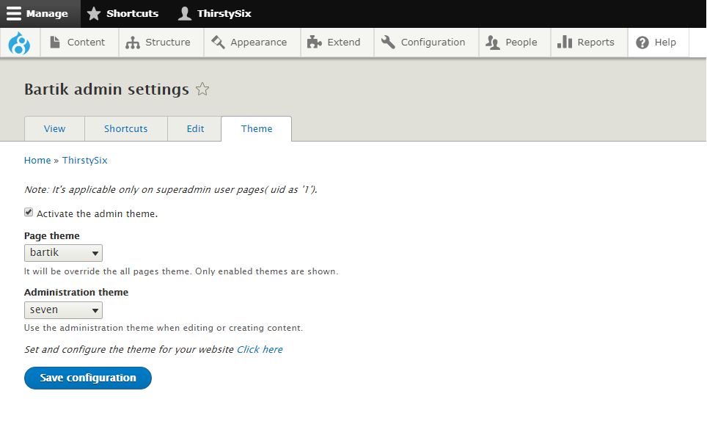This screenshot has width=707, height=432.
Task: Select the Theme tab
Action: click(x=257, y=129)
